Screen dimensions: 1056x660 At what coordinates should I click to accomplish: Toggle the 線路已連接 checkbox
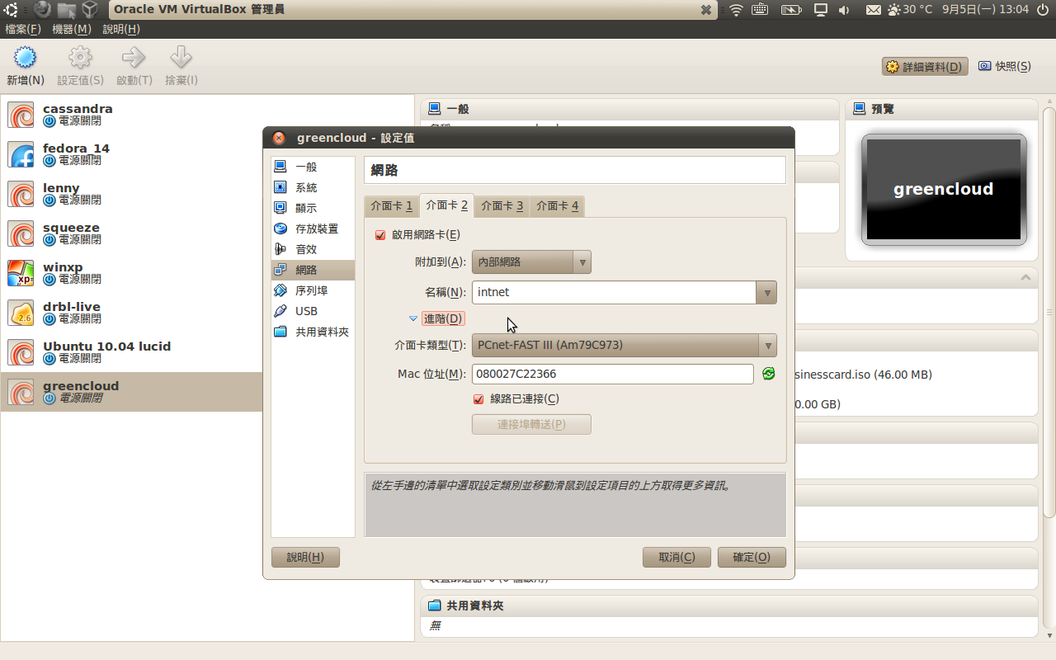point(478,399)
